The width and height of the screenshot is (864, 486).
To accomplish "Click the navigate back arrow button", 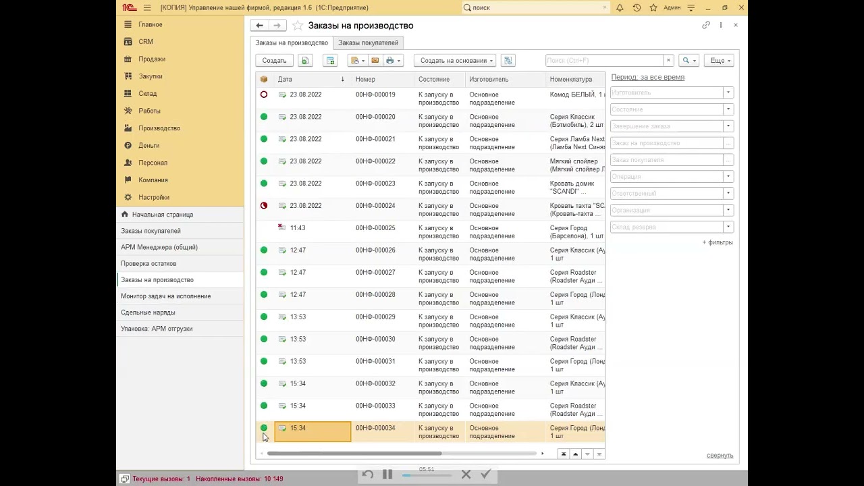I will (259, 26).
